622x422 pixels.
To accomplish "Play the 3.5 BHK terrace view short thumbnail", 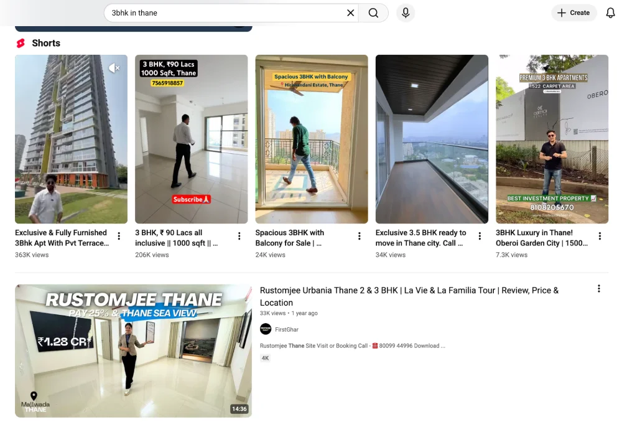I will click(x=432, y=139).
